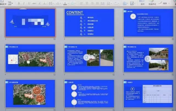Select slide 3 thumbnail
The image size is (176, 111).
pyautogui.click(x=148, y=23)
